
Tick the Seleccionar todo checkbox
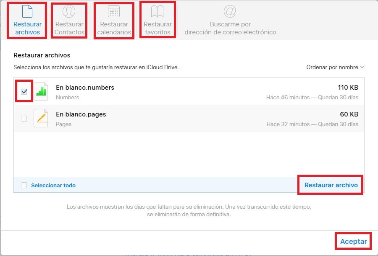24,185
